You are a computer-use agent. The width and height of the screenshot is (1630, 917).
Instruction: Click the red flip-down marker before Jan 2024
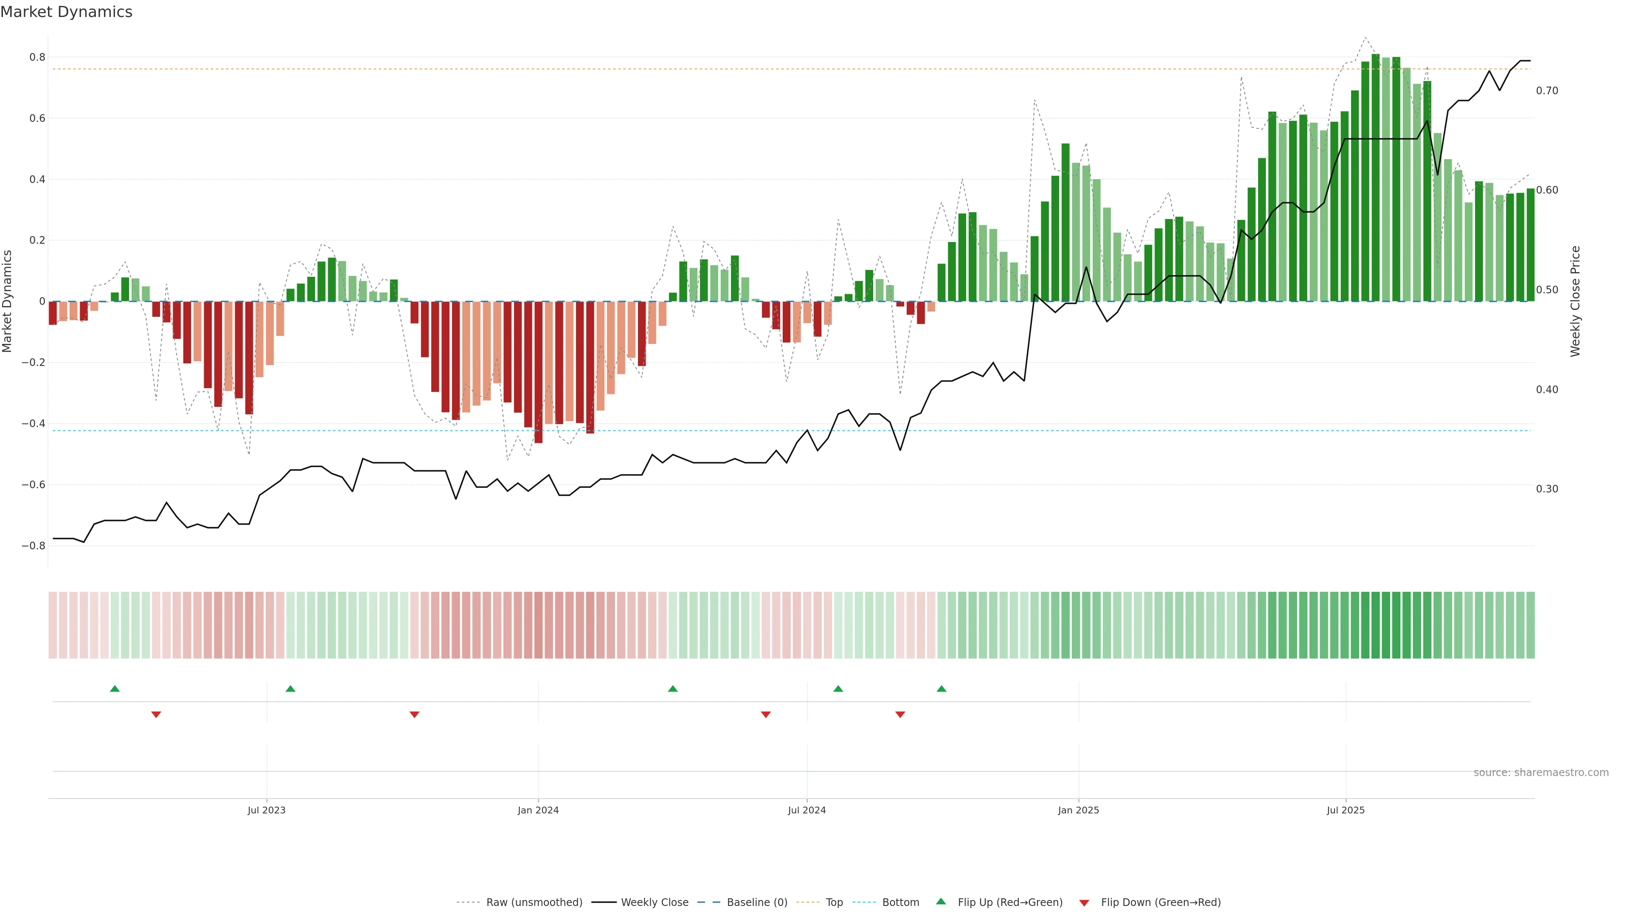click(414, 714)
